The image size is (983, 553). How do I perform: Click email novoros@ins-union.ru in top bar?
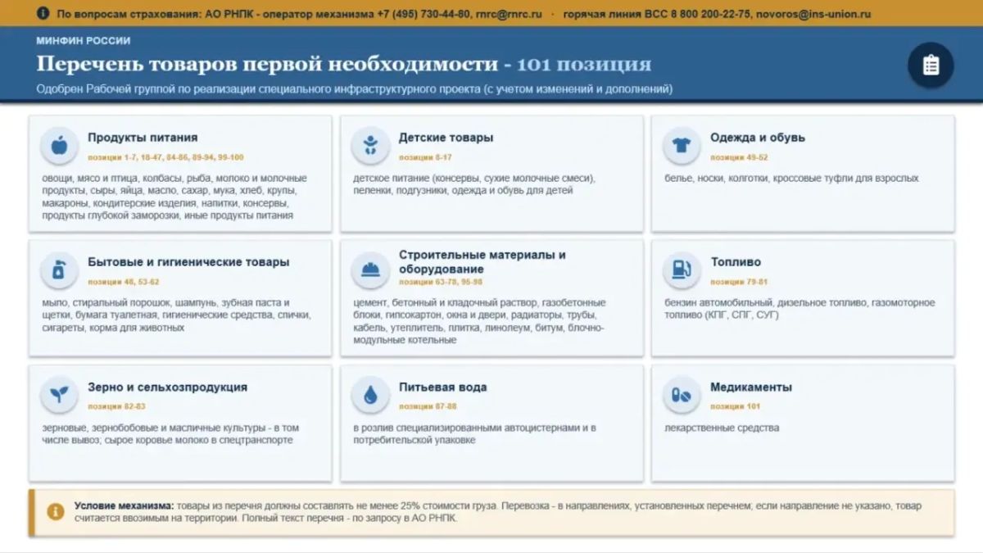coord(813,14)
